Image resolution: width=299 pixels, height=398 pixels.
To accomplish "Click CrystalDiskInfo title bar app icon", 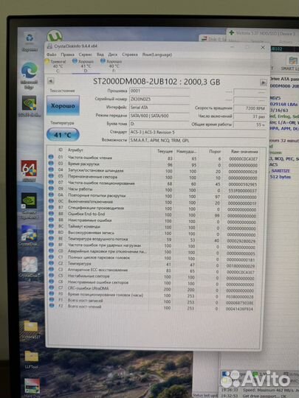I will [x=50, y=46].
